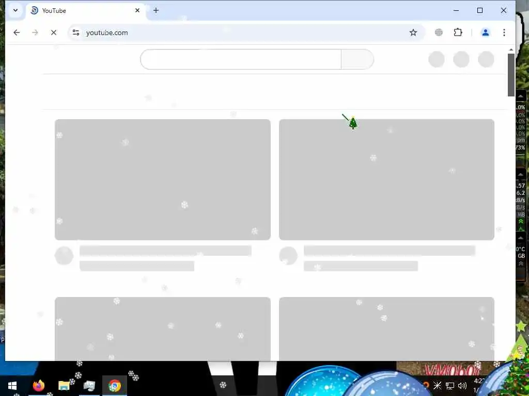The width and height of the screenshot is (529, 396).
Task: Click the globe icon next to the bookmark star
Action: coord(439,32)
